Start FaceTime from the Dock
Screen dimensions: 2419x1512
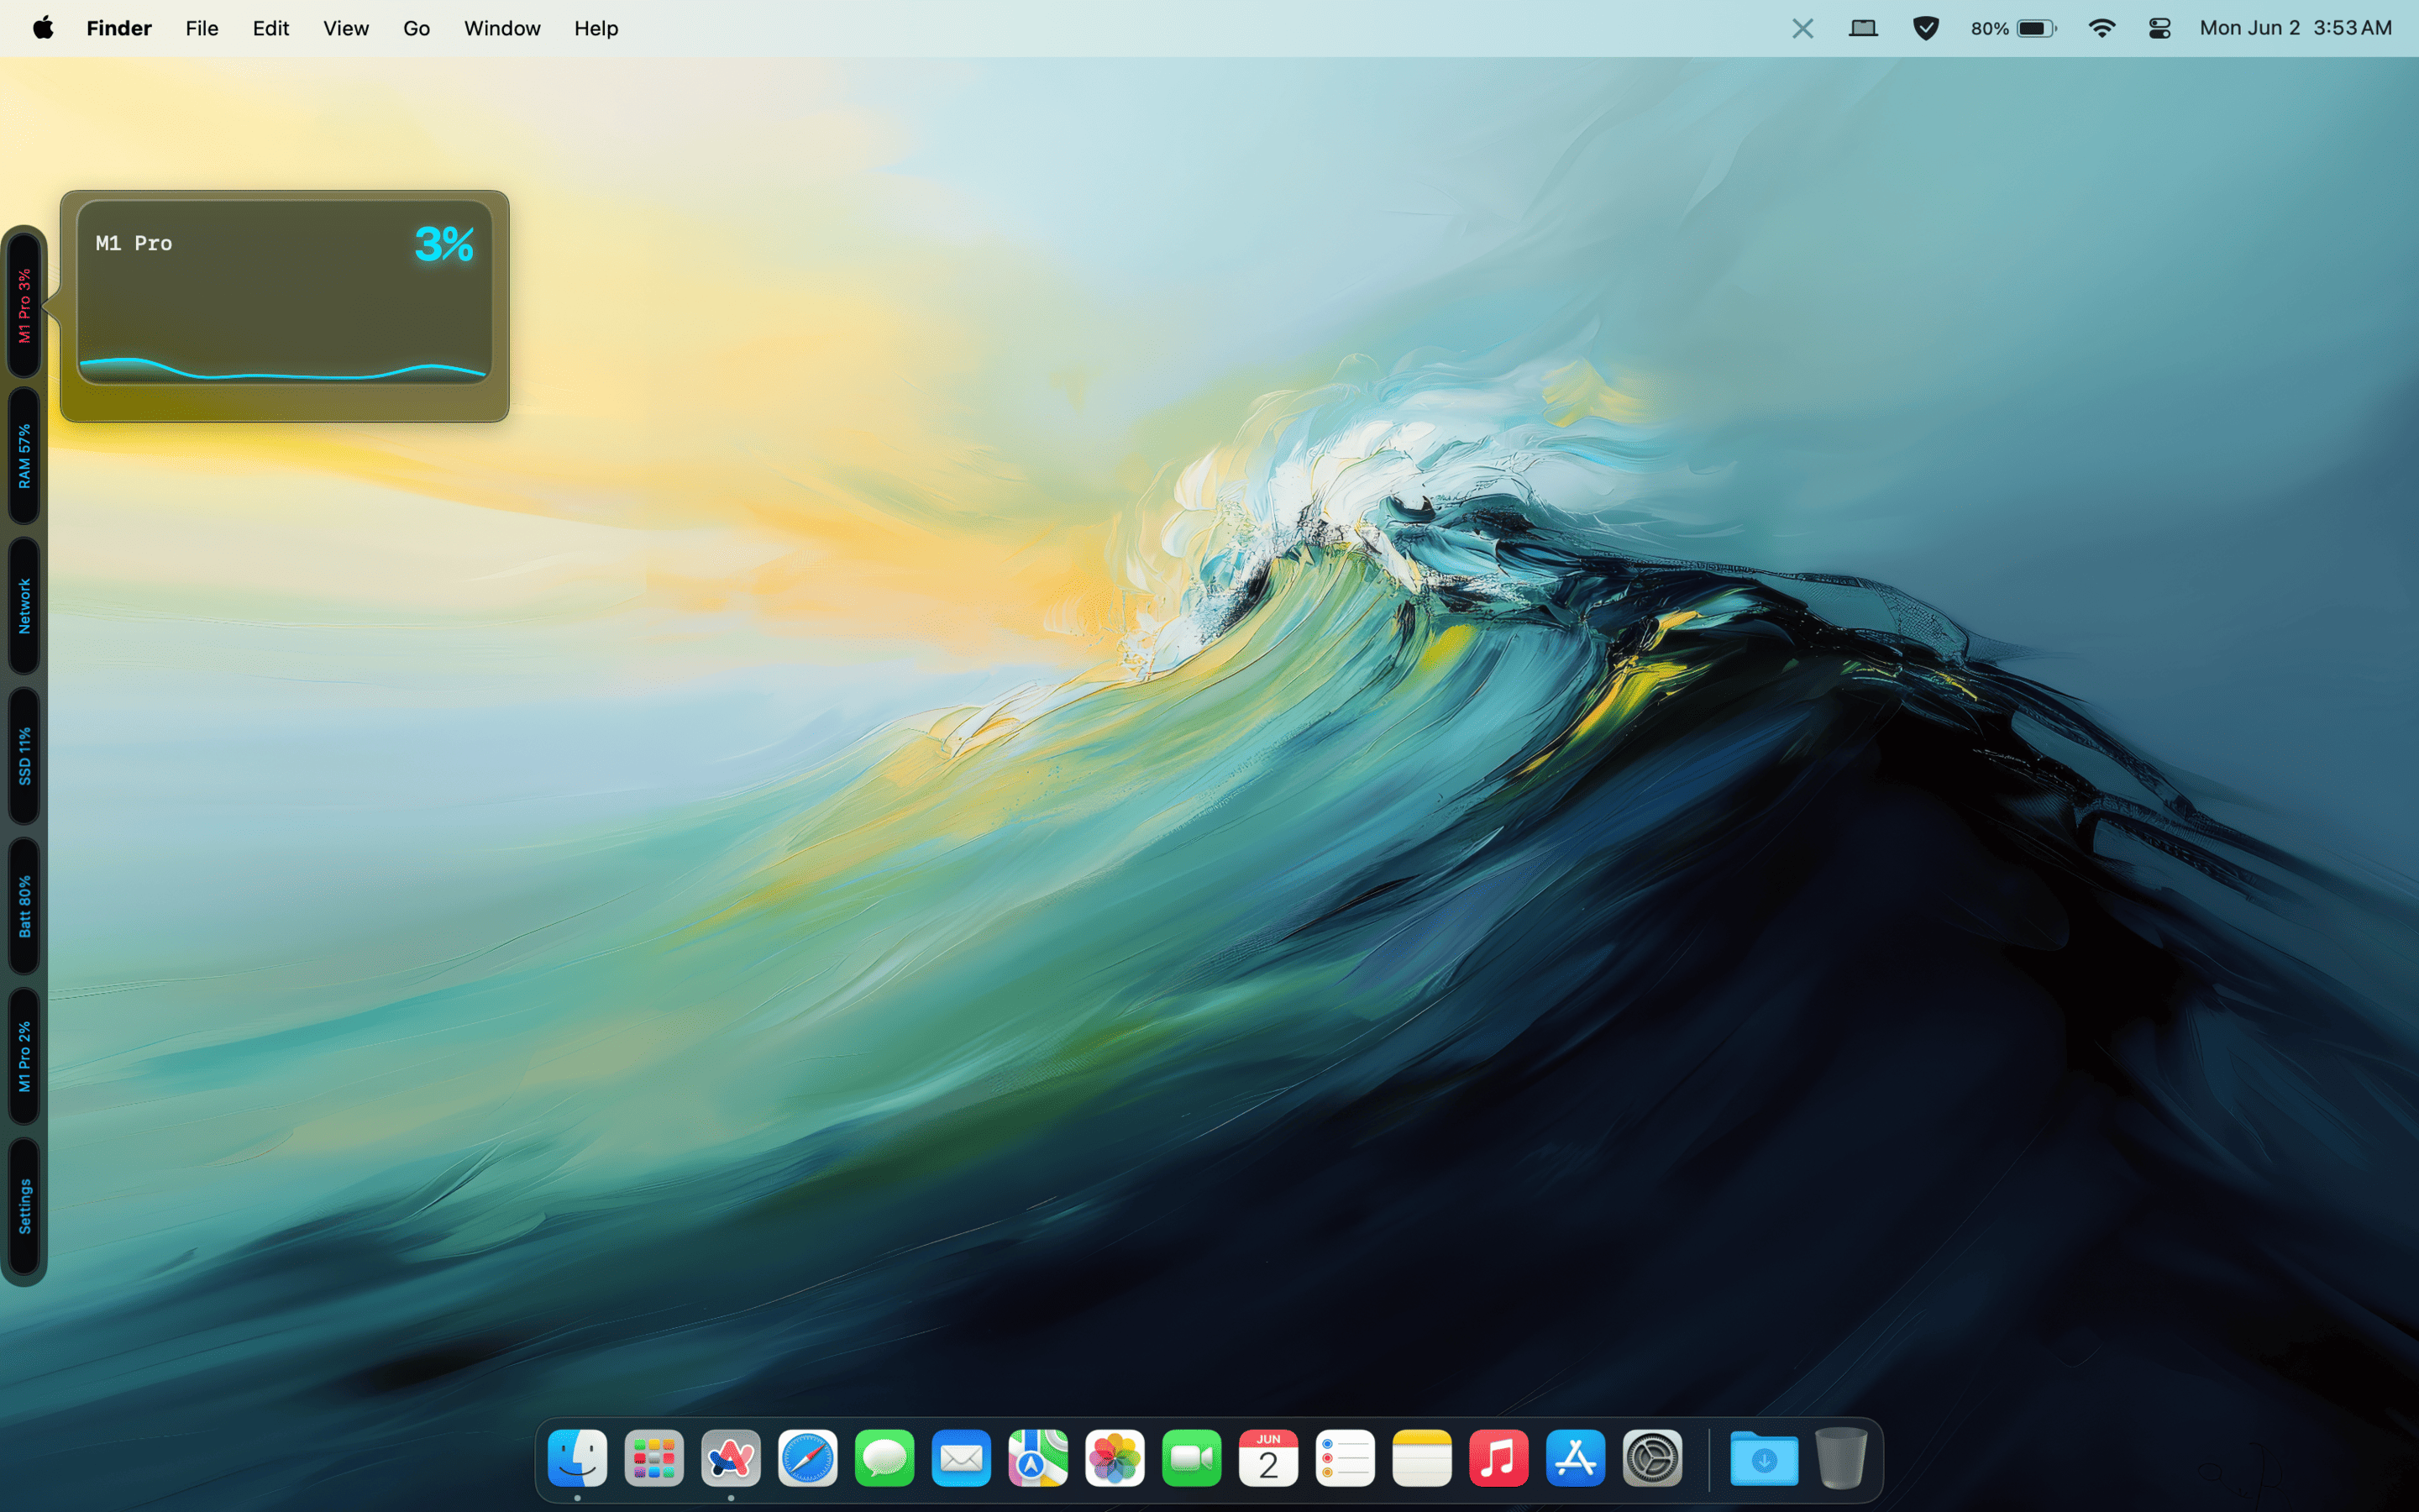tap(1192, 1458)
